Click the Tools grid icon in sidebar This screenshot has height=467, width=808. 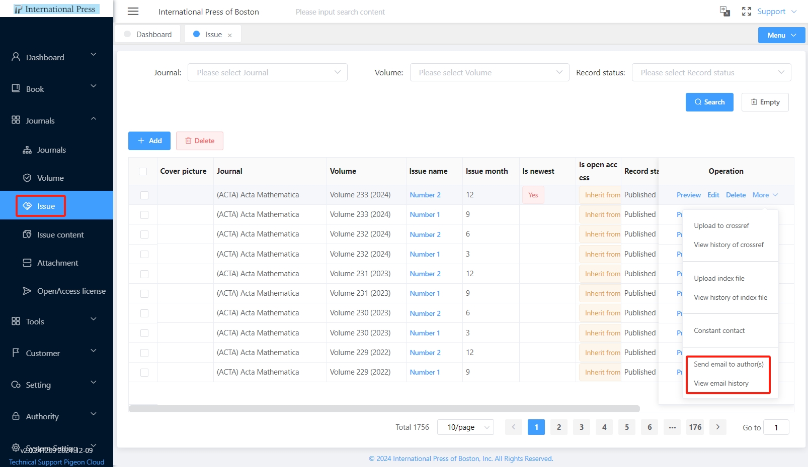16,321
